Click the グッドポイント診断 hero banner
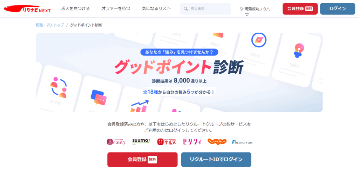The width and height of the screenshot is (359, 169). (179, 72)
